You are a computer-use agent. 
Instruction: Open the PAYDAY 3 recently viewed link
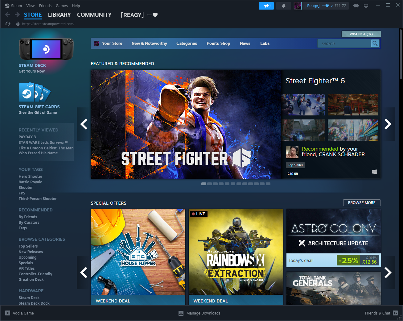point(27,137)
